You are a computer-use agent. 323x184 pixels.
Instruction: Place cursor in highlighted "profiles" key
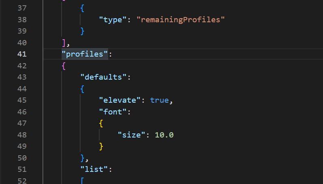85,54
